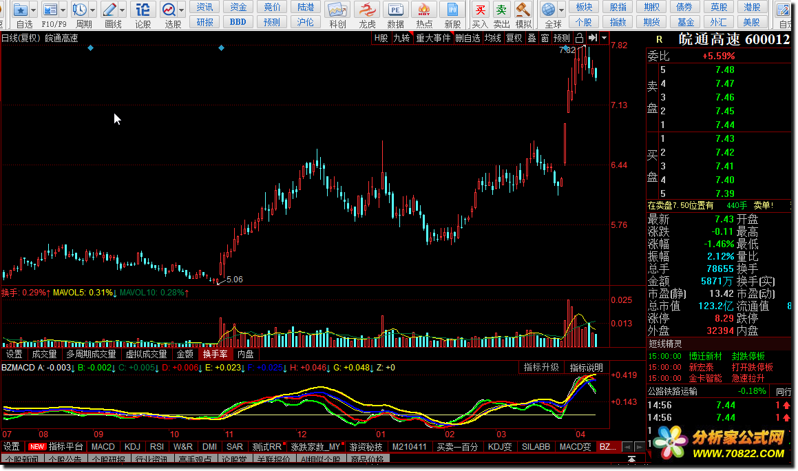The width and height of the screenshot is (798, 471).
Task: Click the 内盘 tab in volume panel
Action: [245, 354]
